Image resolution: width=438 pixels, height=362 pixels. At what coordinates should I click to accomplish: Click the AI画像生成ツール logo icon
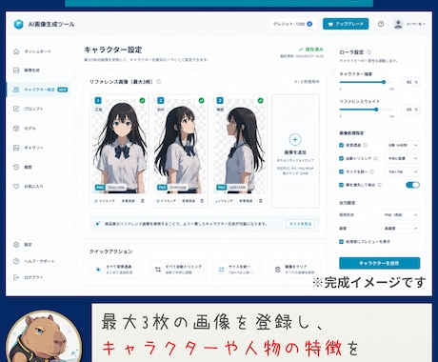pyautogui.click(x=19, y=24)
